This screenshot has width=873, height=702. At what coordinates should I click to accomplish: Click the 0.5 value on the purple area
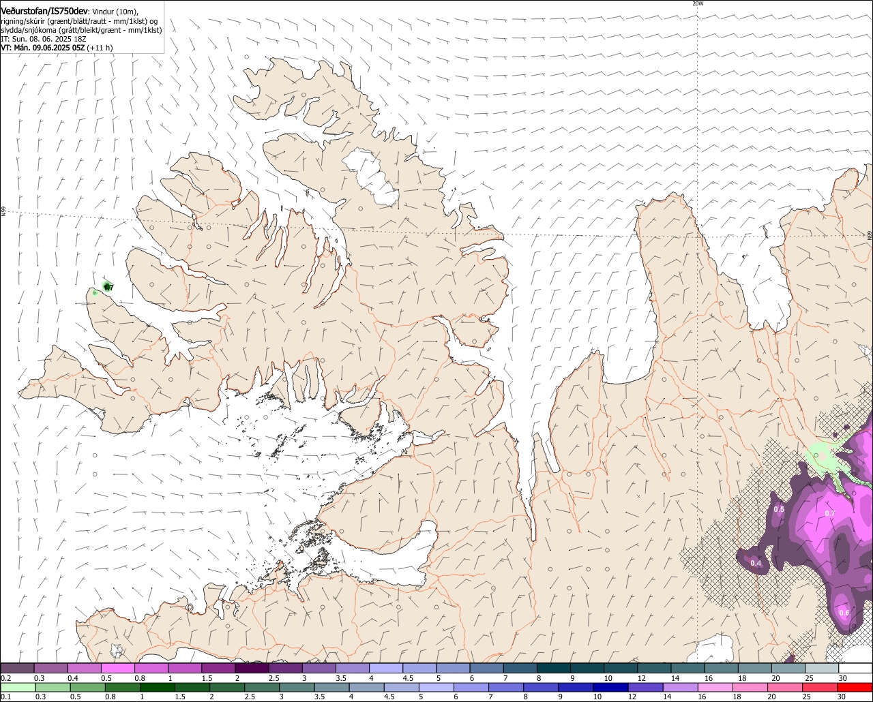pos(779,510)
